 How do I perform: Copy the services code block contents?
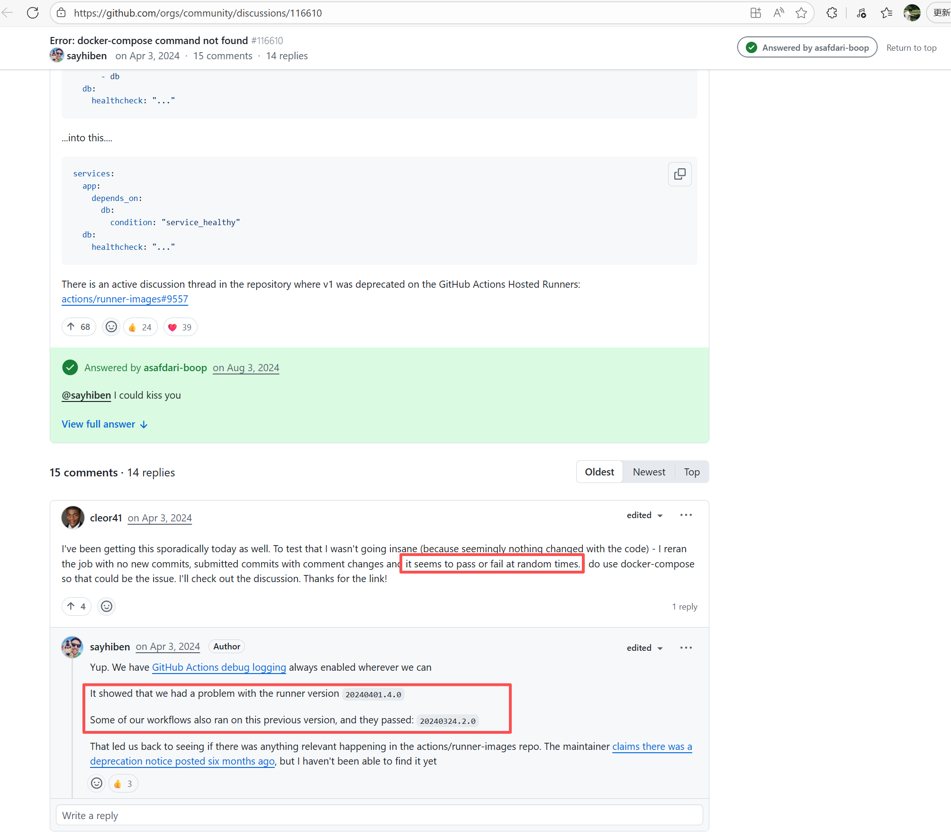[x=679, y=174]
